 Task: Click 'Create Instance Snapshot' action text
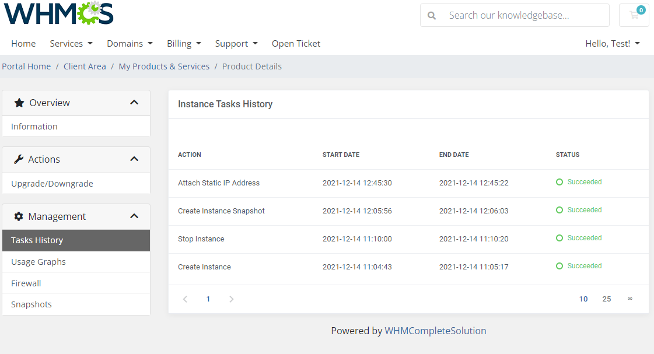(221, 211)
